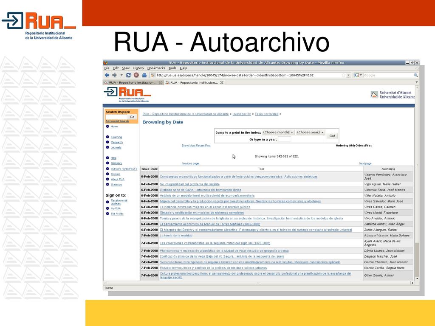Click the bullet icon beside My RUA
Viewport: 435px width, 326px height.
107,208
